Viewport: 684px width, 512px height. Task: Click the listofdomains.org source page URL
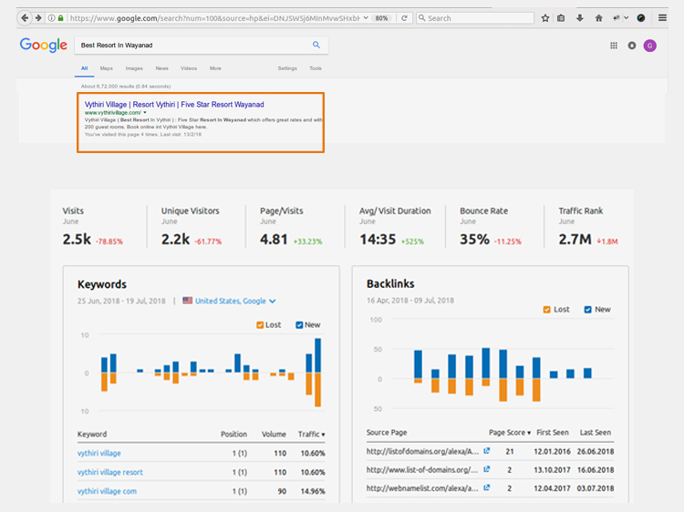pyautogui.click(x=422, y=452)
